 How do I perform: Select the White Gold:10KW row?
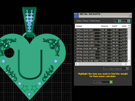[101, 55]
